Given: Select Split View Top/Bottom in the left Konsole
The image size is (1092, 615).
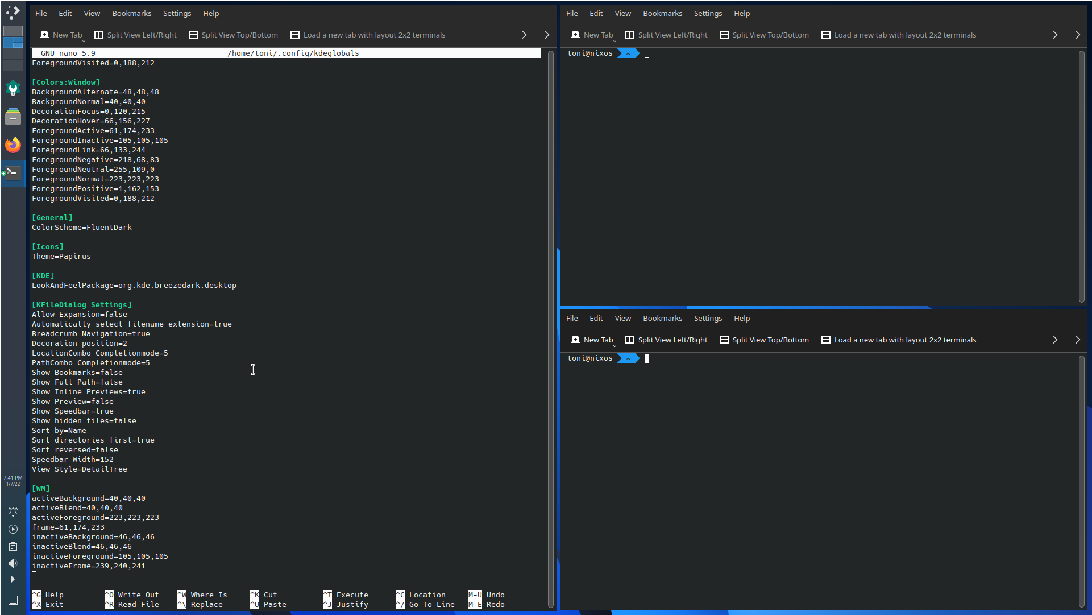Looking at the screenshot, I should 232,35.
